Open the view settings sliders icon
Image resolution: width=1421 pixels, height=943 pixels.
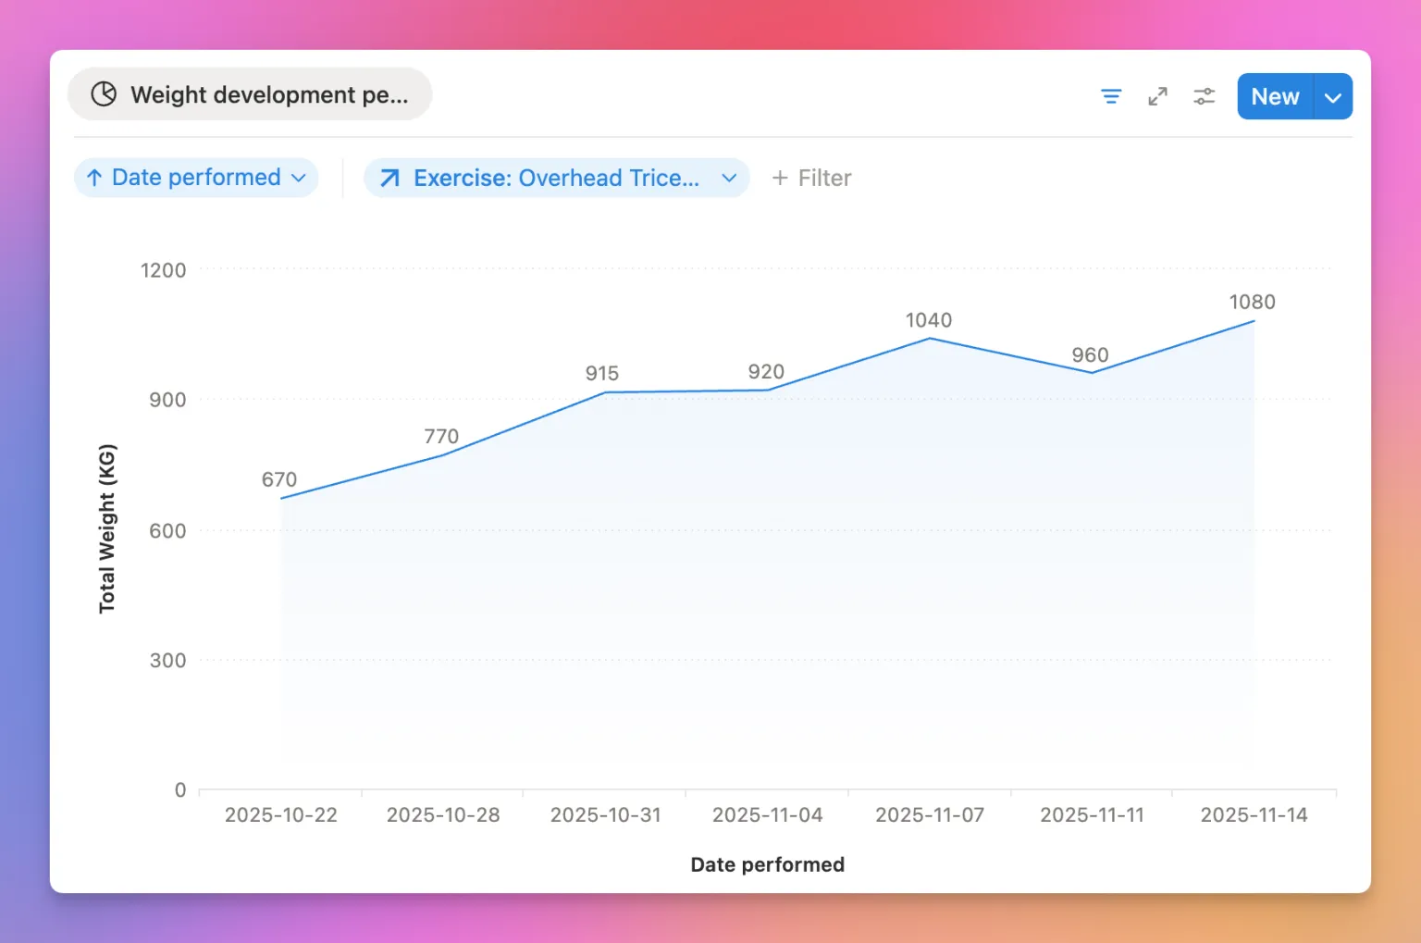coord(1204,96)
